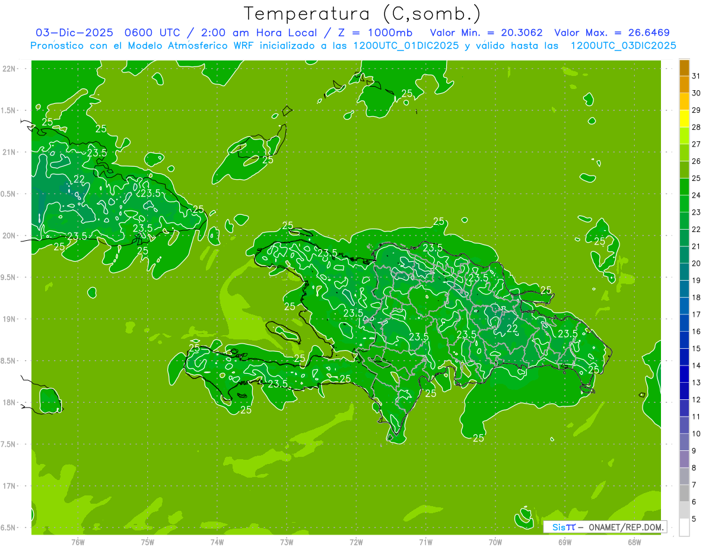Click legend value "28"
712x550 pixels.
696,127
